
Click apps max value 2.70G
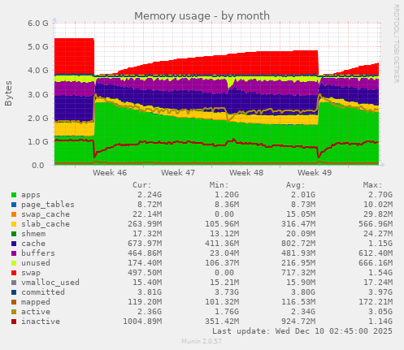[x=380, y=195]
